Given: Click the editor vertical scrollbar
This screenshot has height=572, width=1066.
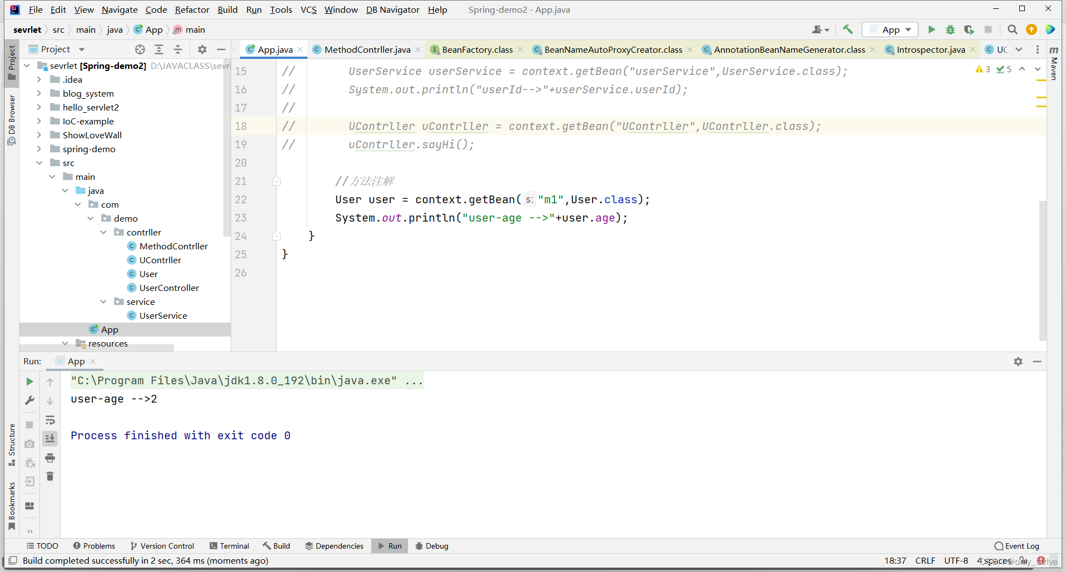Looking at the screenshot, I should (1043, 270).
